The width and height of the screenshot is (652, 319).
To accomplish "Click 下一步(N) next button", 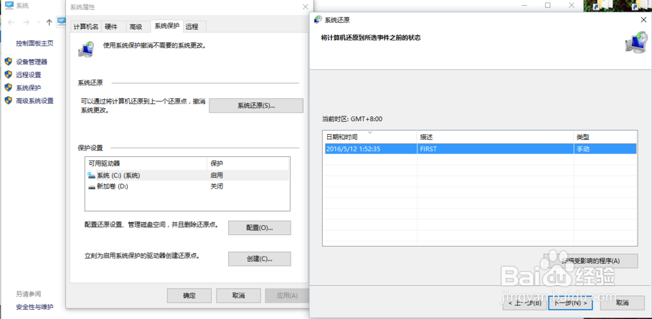I will pyautogui.click(x=570, y=303).
